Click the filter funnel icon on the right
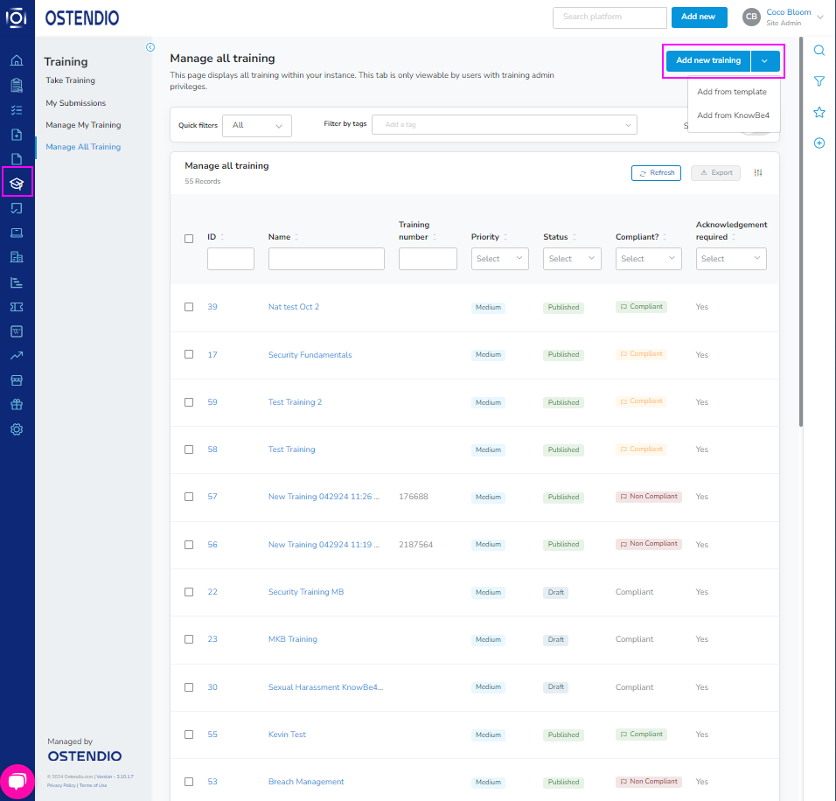The height and width of the screenshot is (801, 836). click(819, 80)
